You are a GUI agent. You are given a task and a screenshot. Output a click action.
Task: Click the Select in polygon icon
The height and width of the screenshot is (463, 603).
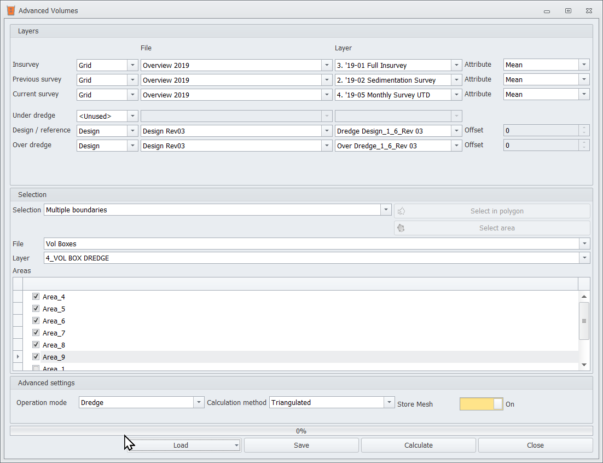coord(401,211)
